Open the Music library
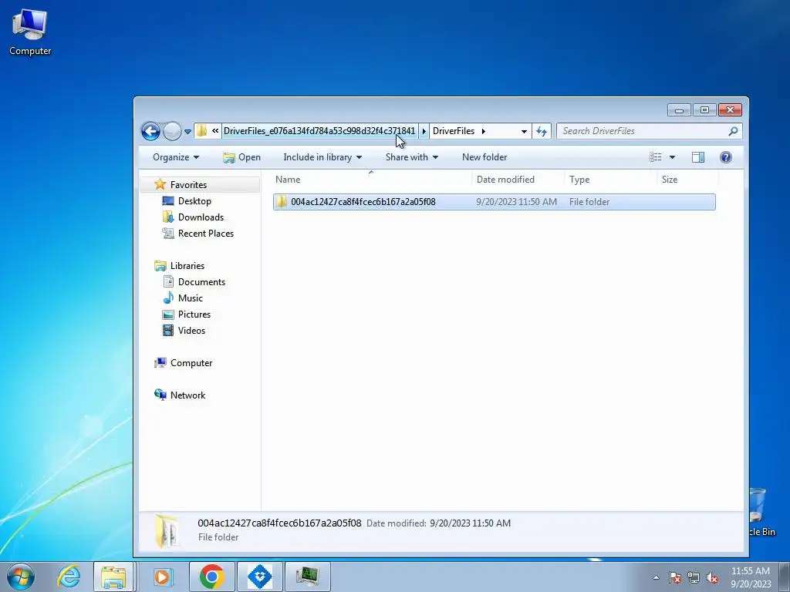 (190, 298)
